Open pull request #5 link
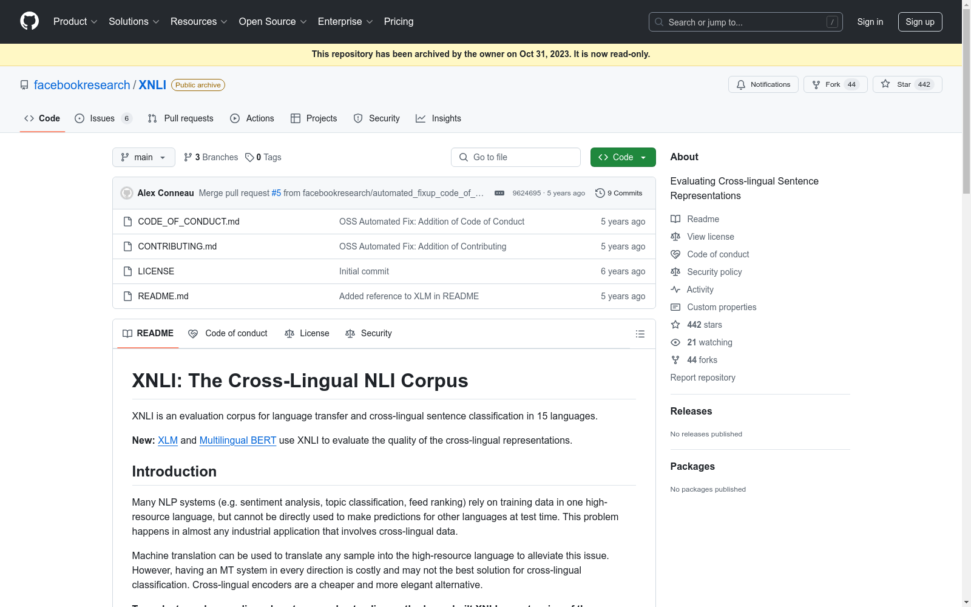Image resolution: width=971 pixels, height=607 pixels. click(x=276, y=193)
